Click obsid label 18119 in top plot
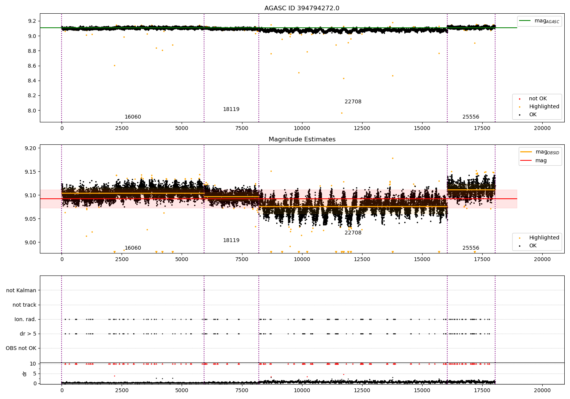This screenshot has height=399, width=570. pyautogui.click(x=231, y=109)
